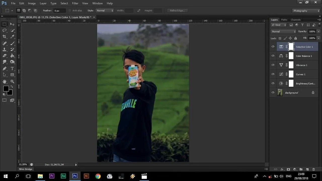322x181 pixels.
Task: Open the Image menu
Action: 32,3
